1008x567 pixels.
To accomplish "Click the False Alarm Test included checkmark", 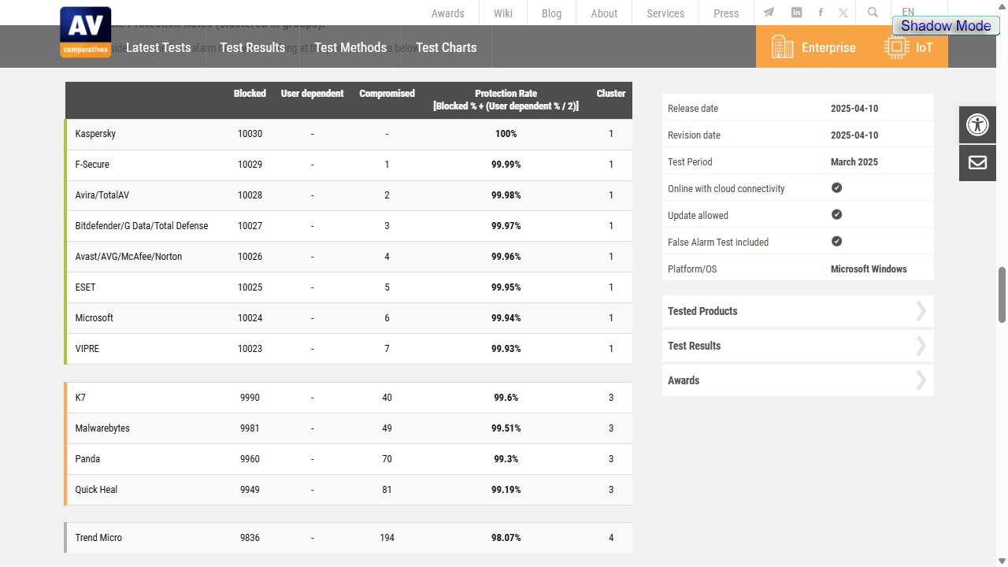I will pos(837,242).
